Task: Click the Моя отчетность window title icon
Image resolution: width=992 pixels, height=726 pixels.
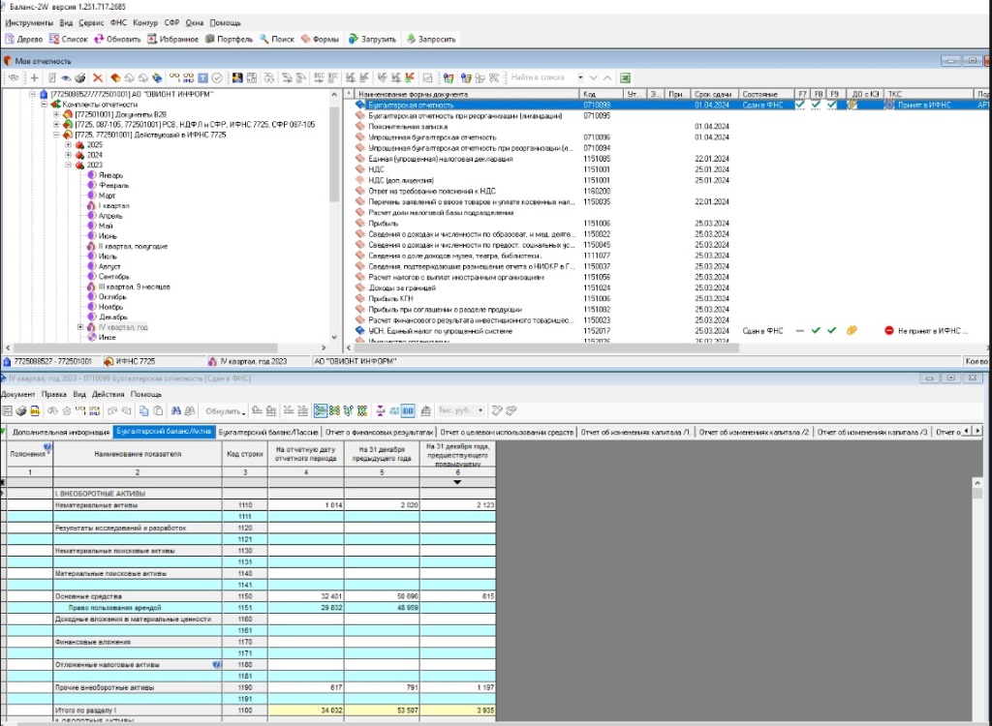Action: [x=8, y=61]
